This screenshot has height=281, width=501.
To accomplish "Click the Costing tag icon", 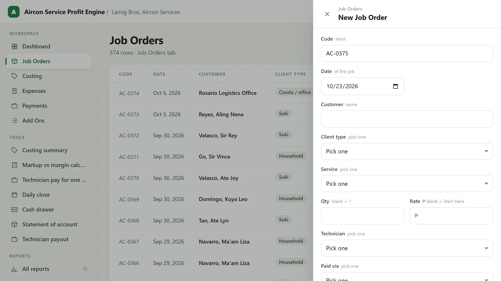I will (15, 76).
